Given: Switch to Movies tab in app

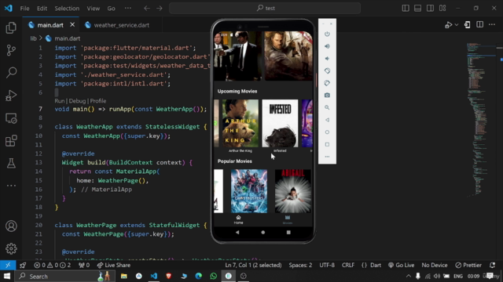Looking at the screenshot, I should [288, 219].
